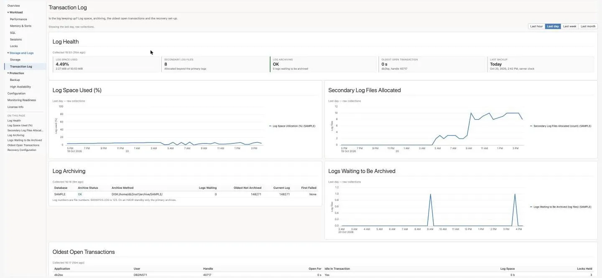Click the None value under First Failed
This screenshot has width=602, height=278.
[313, 194]
